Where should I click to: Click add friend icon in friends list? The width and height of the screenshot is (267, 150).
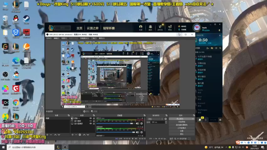click(x=208, y=48)
